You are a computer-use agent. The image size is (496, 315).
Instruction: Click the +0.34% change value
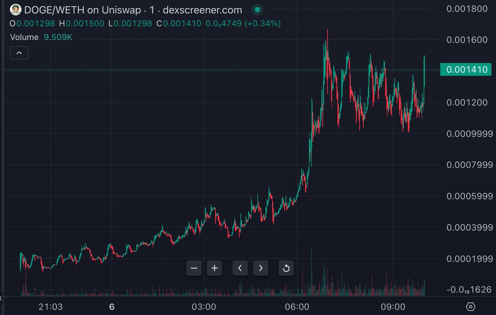coord(262,24)
